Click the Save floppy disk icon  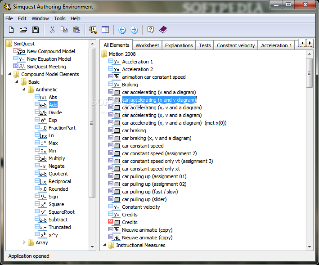tap(36, 30)
